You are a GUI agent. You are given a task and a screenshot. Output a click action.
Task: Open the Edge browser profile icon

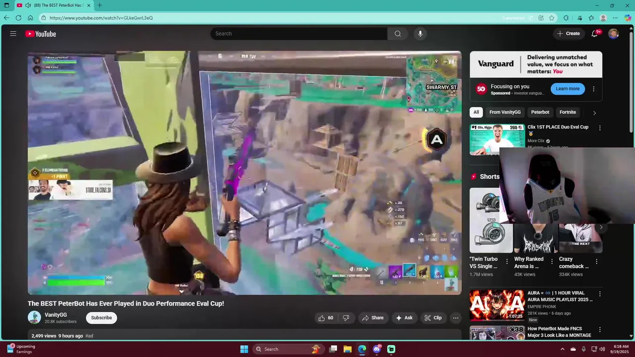coord(603,18)
